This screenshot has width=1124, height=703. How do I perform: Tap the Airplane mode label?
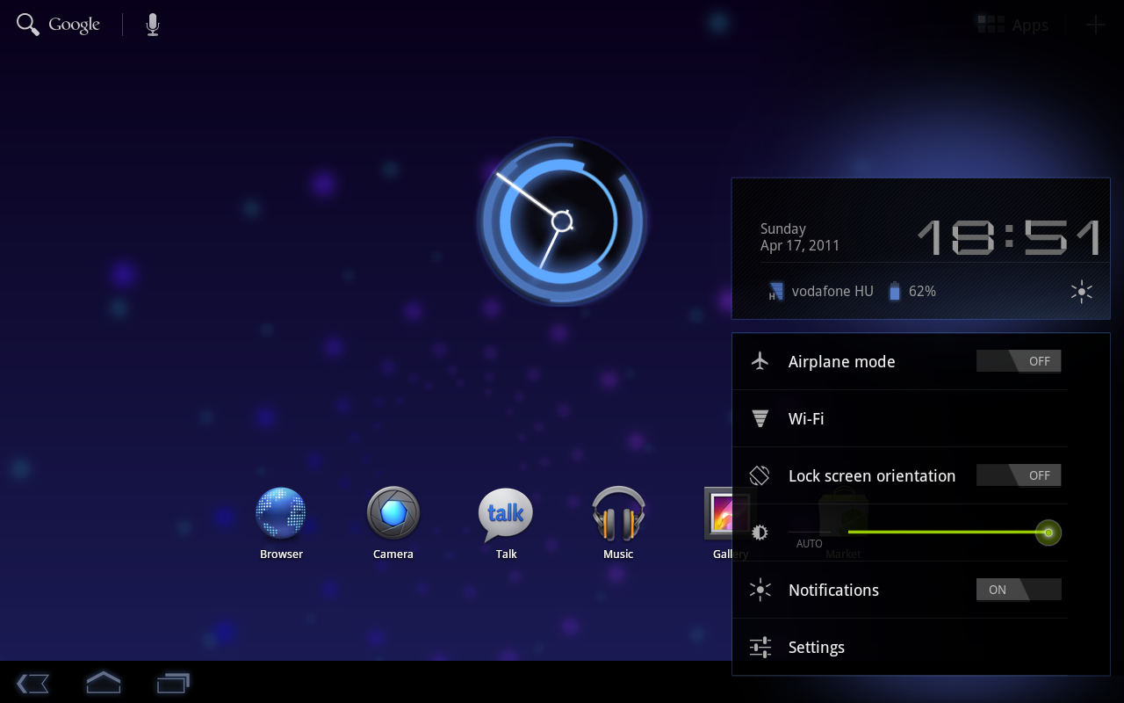tap(842, 362)
